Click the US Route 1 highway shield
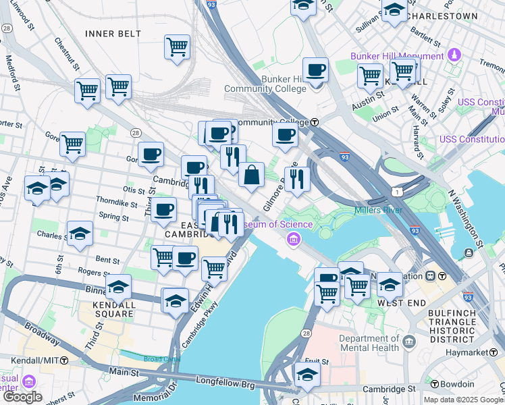 (397, 192)
